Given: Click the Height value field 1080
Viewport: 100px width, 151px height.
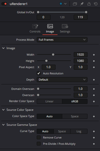Looking at the screenshot, I should pos(80,61).
